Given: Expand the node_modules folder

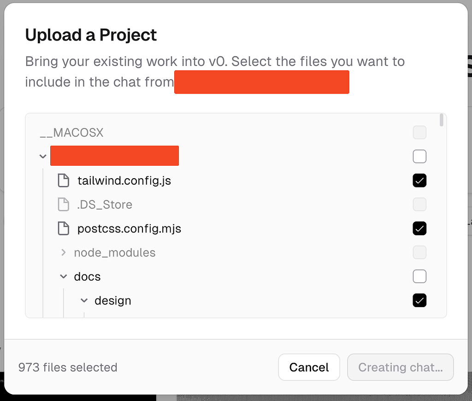Looking at the screenshot, I should (x=63, y=252).
